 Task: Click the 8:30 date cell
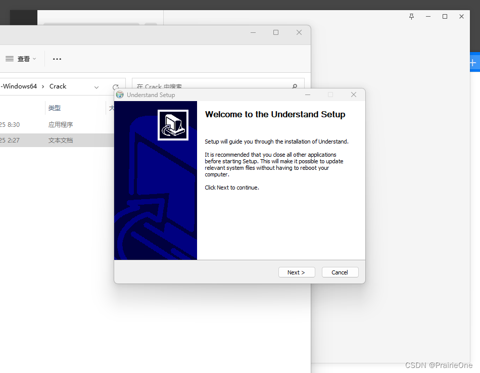(x=10, y=125)
